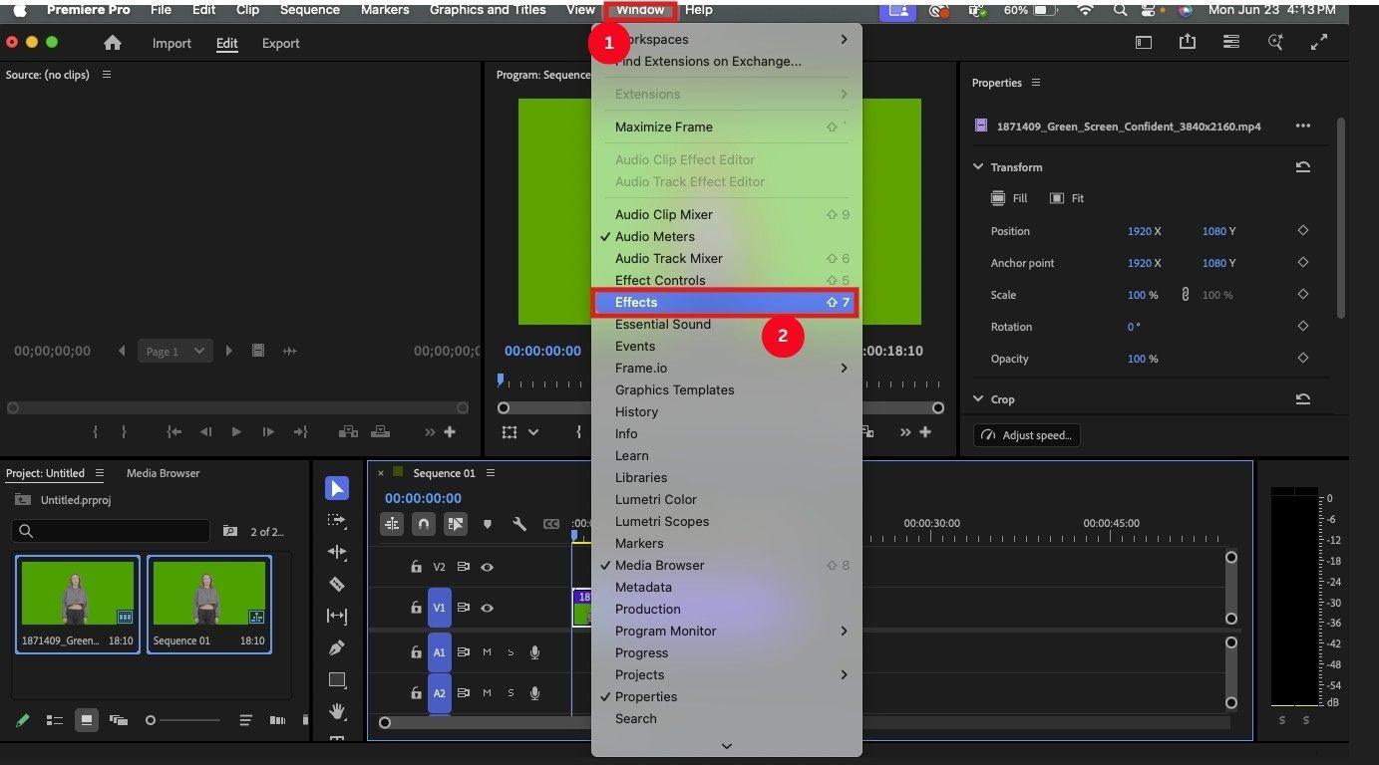Select the Selection tool arrow

pos(337,488)
